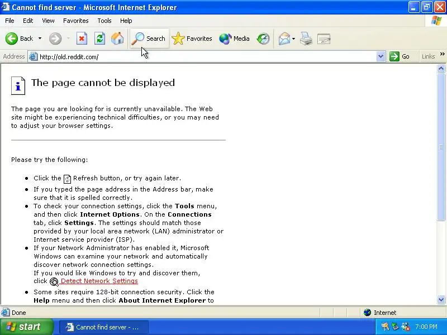Minimize the Internet Explorer window
The height and width of the screenshot is (335, 447).
coord(413,7)
